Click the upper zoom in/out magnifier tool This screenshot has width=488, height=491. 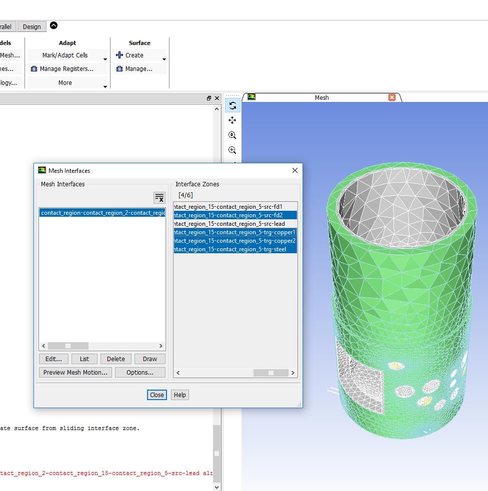(232, 135)
